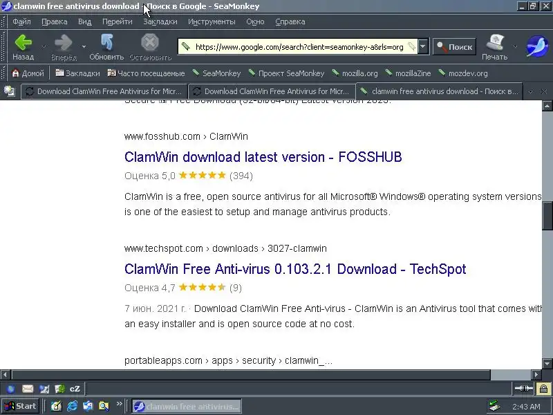Click the Outlook Express quick launch icon
This screenshot has width=553, height=415.
coord(88,406)
